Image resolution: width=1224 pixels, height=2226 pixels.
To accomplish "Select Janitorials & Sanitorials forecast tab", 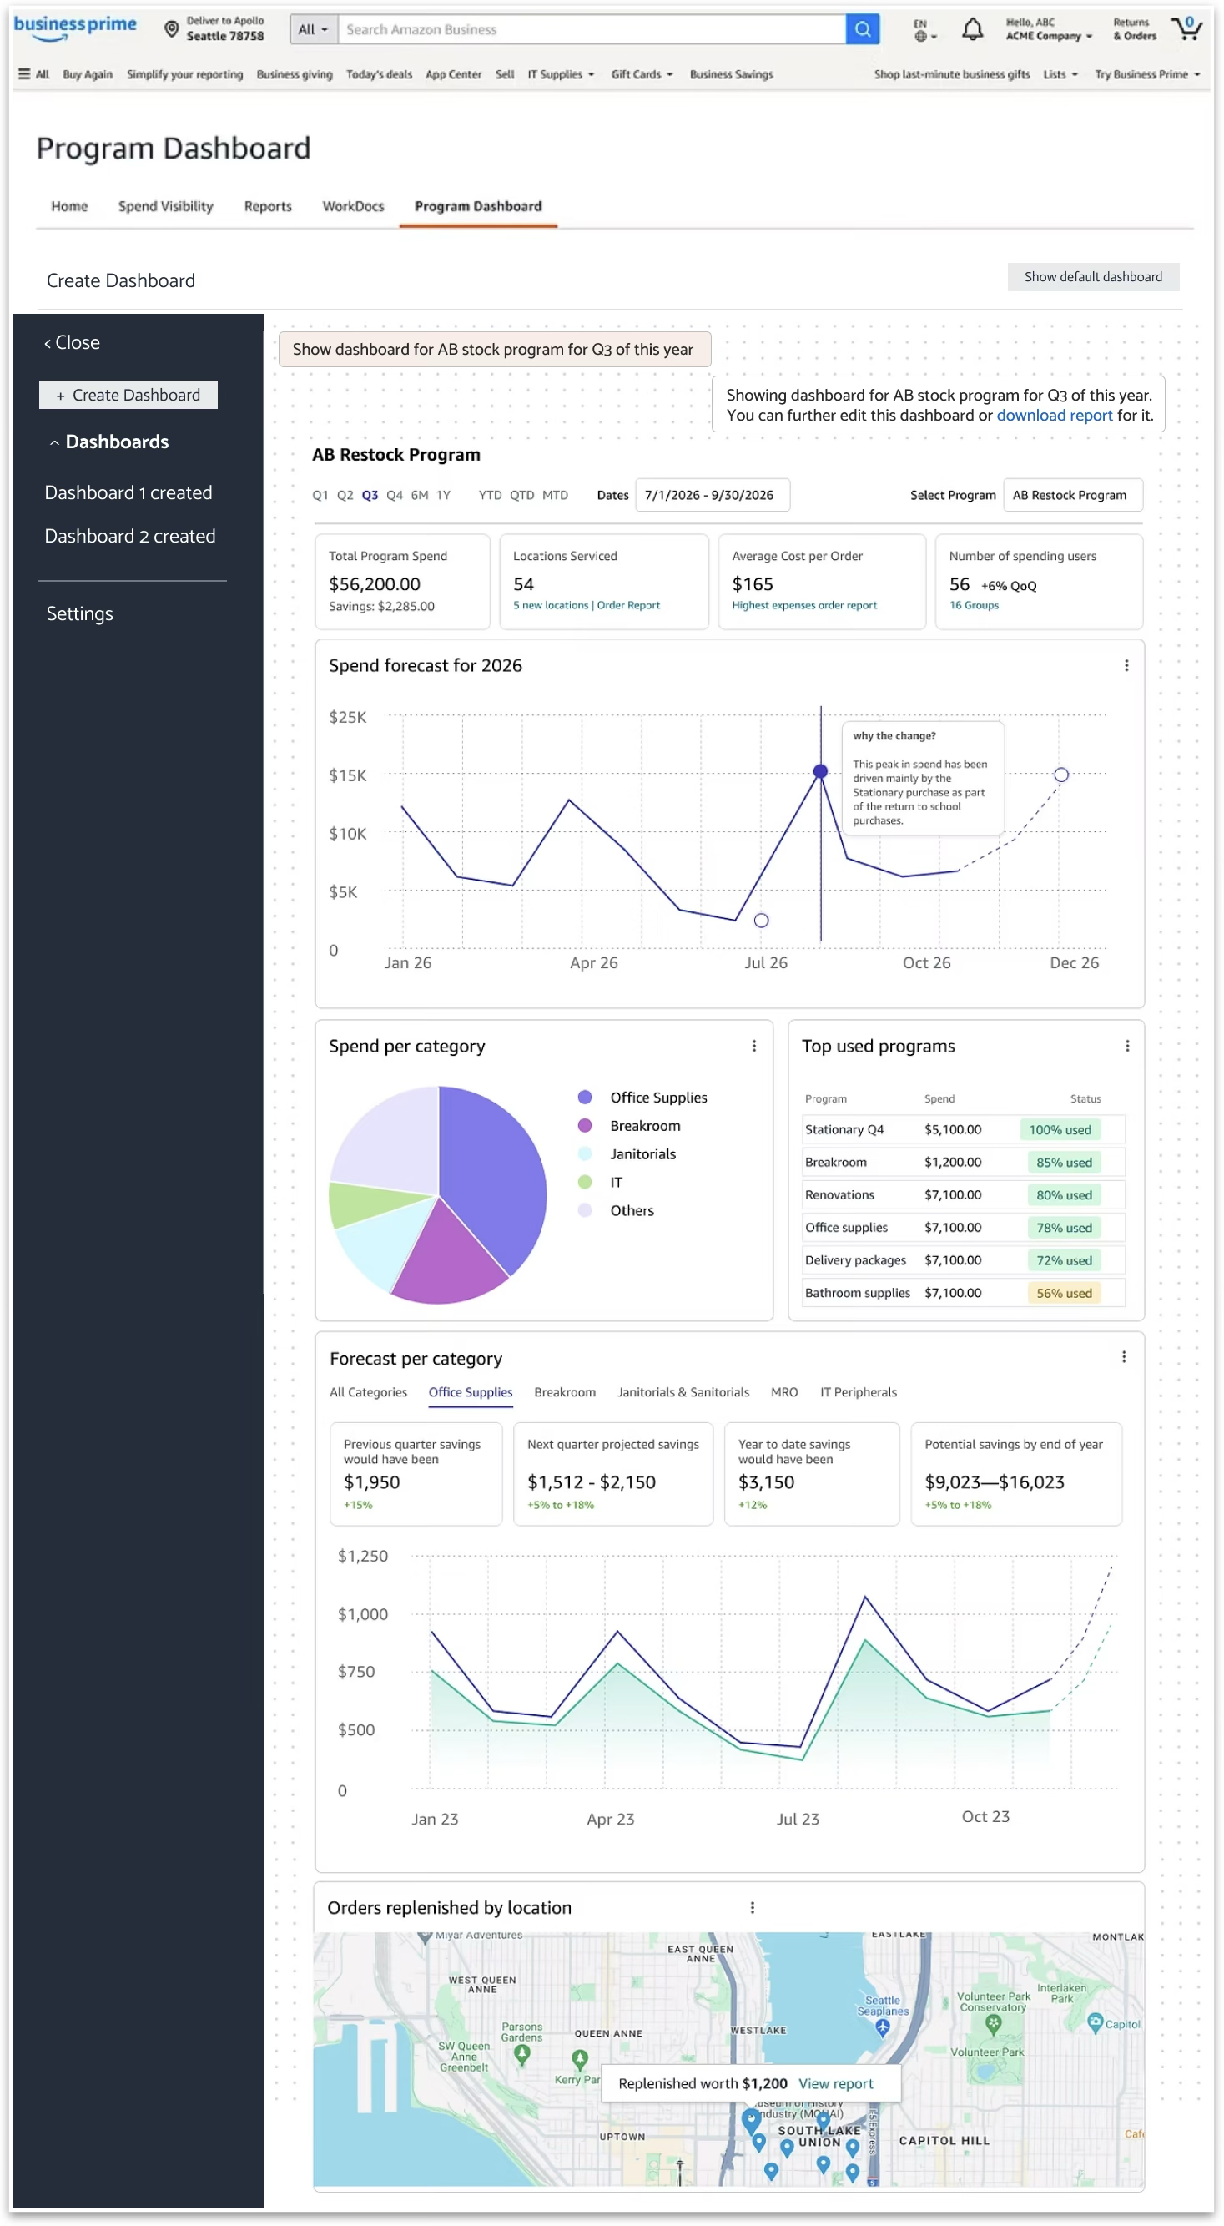I will [x=683, y=1392].
